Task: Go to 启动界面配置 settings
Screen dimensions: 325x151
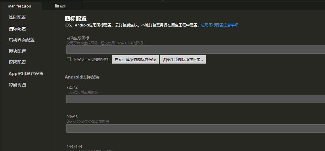Action: (x=22, y=40)
